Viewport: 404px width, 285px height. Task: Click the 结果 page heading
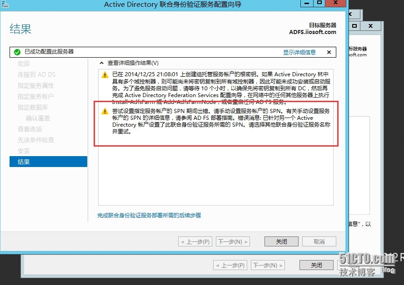click(20, 29)
